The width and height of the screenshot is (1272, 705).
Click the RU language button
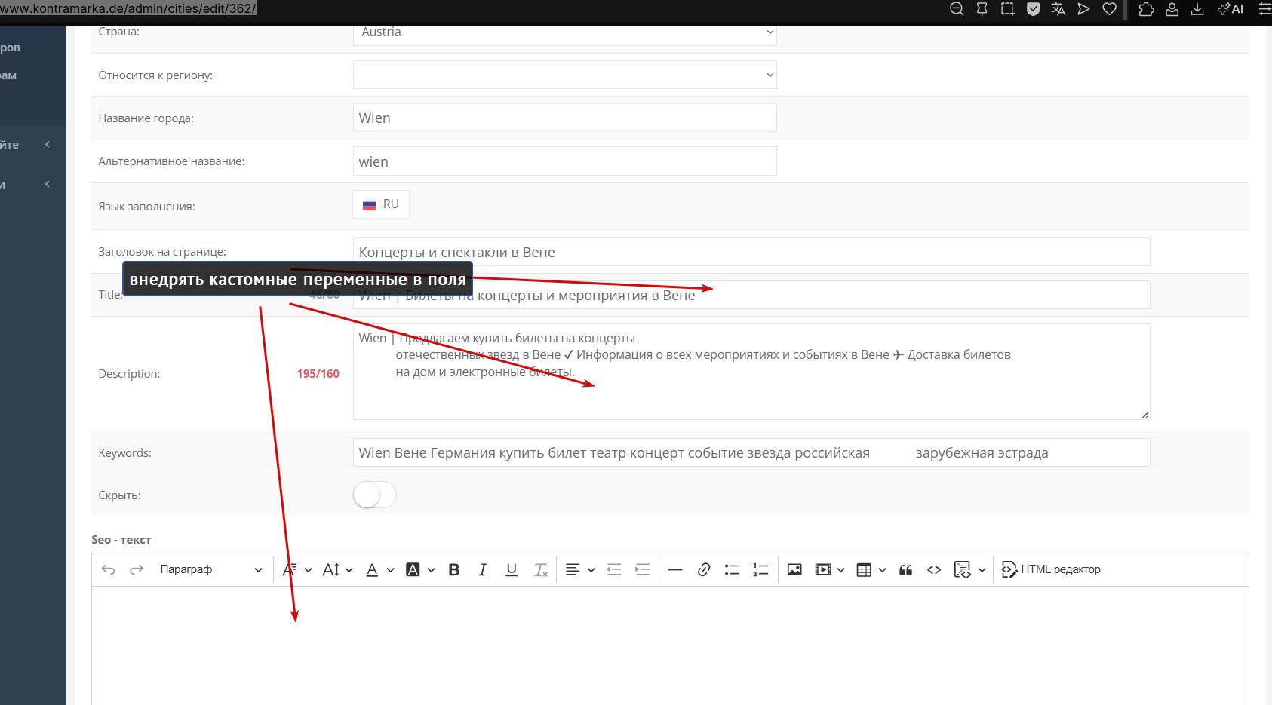(381, 204)
